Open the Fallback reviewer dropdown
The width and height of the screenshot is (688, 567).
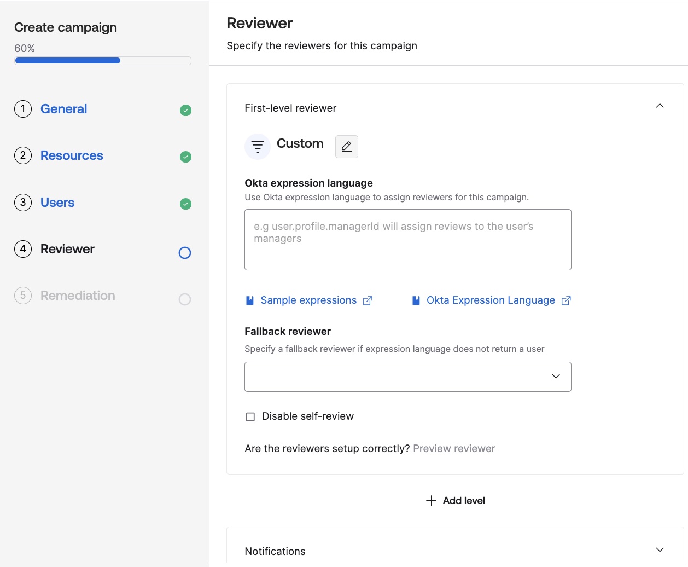408,377
